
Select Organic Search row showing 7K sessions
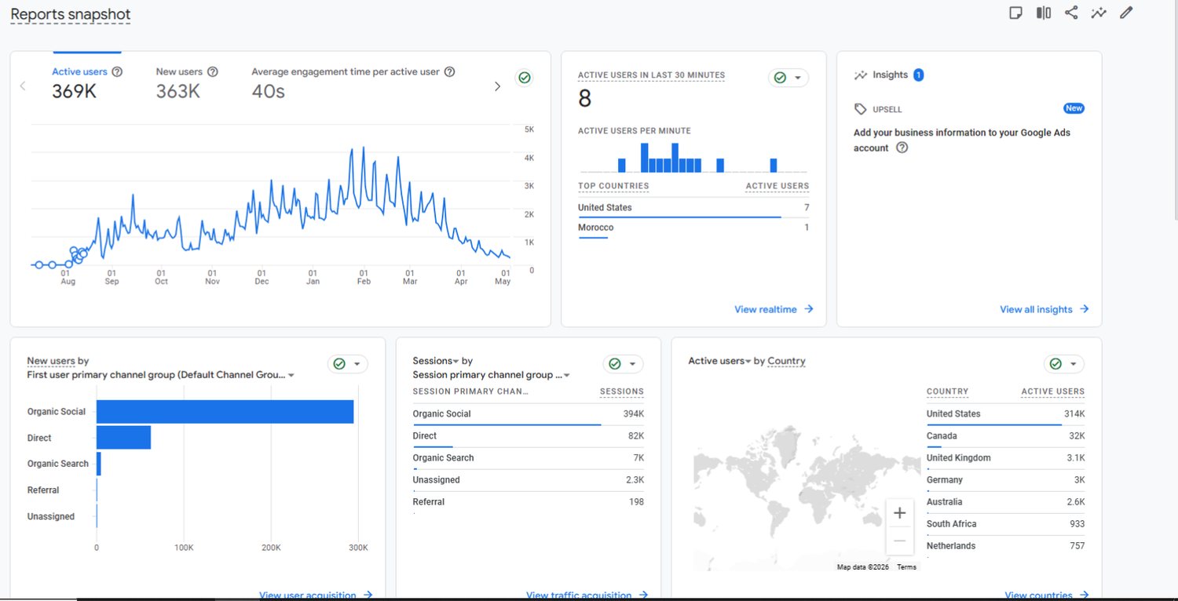[x=529, y=458]
